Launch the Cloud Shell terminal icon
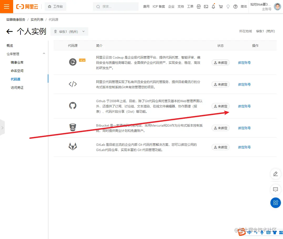This screenshot has width=283, height=239. pyautogui.click(x=206, y=7)
